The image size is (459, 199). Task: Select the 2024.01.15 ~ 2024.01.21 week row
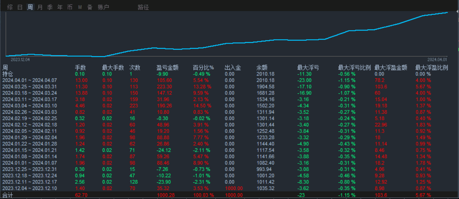[229, 150]
